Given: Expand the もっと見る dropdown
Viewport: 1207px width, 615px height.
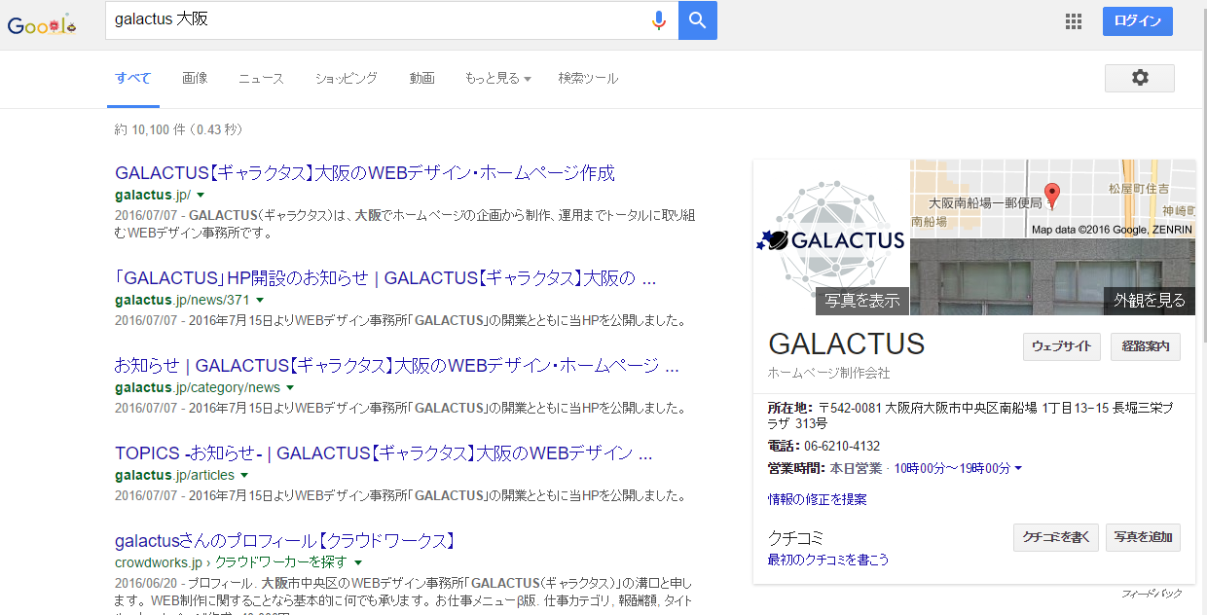Looking at the screenshot, I should (497, 78).
